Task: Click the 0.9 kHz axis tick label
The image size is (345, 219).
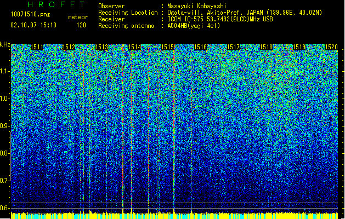Action: [4, 126]
